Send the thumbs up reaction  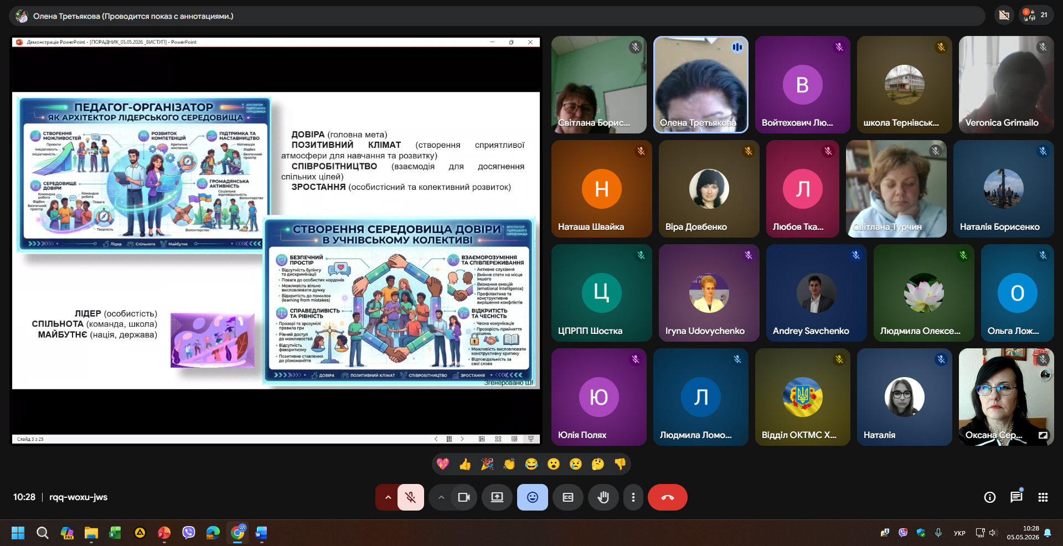(465, 464)
